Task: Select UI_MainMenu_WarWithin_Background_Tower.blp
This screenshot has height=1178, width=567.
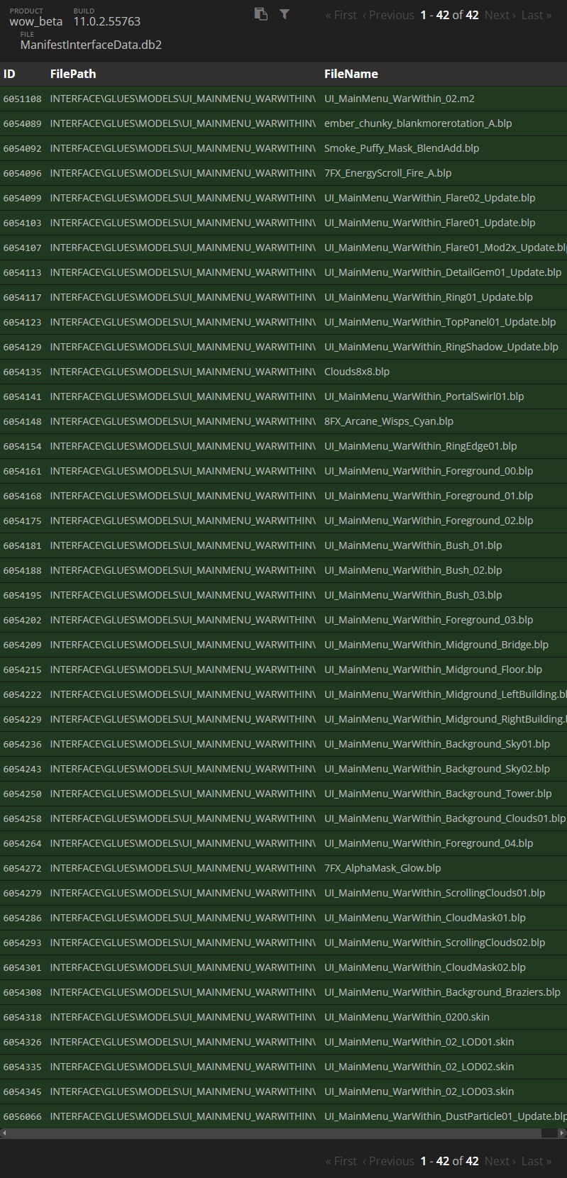Action: point(438,794)
